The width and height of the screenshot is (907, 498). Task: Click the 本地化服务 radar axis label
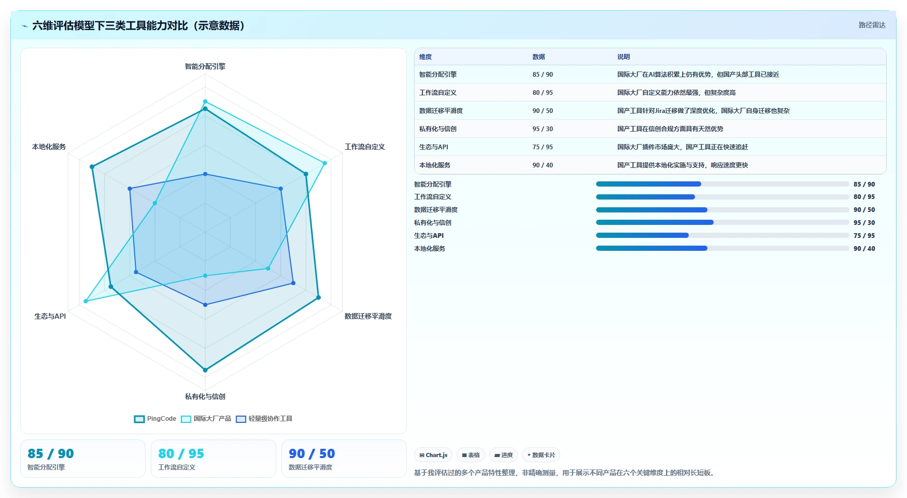coord(49,147)
